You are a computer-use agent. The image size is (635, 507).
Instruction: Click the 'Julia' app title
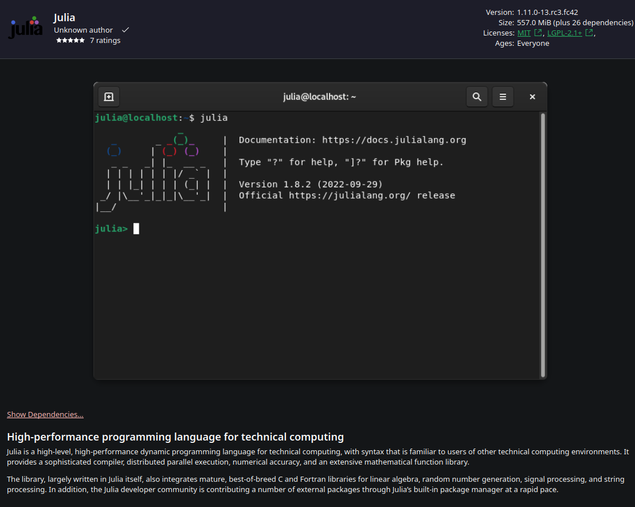64,18
